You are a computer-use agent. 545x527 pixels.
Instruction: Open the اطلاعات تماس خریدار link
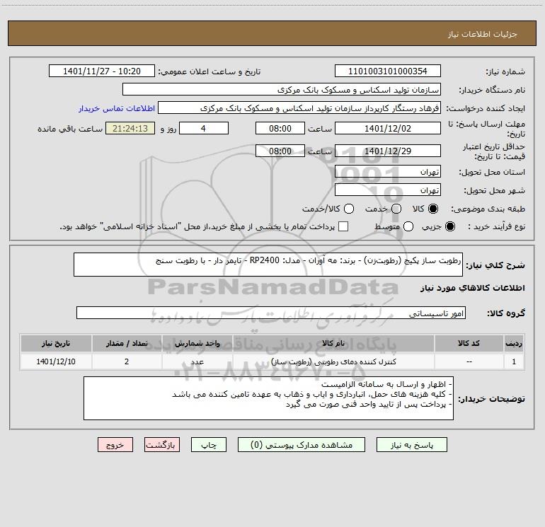[x=117, y=108]
